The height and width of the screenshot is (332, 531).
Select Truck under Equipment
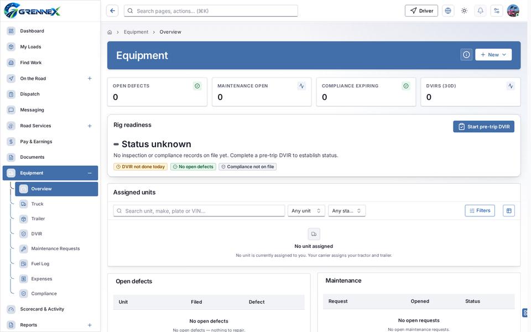click(x=56, y=204)
